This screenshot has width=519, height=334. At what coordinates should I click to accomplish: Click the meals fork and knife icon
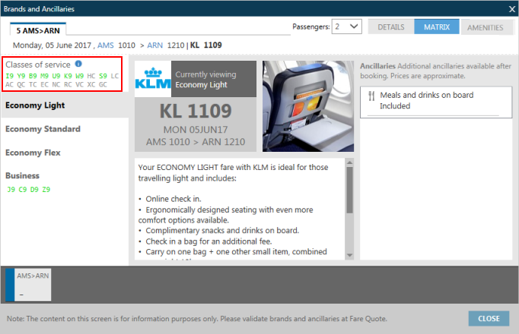coord(371,96)
